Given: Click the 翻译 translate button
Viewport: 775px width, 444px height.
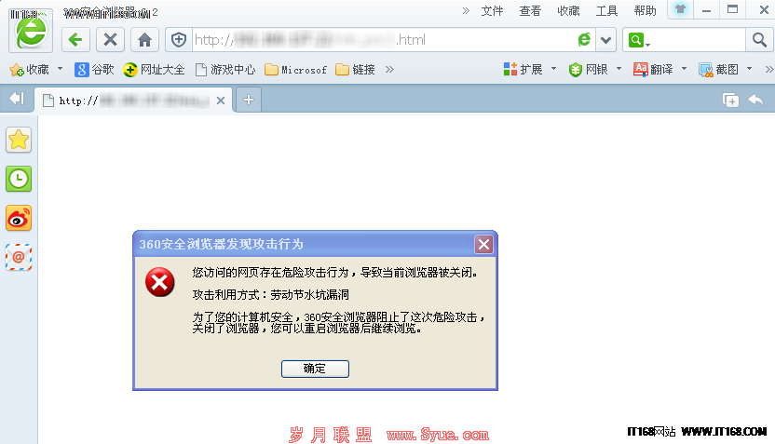Looking at the screenshot, I should coord(653,70).
